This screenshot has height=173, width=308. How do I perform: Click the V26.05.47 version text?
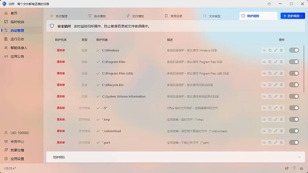coord(10,168)
